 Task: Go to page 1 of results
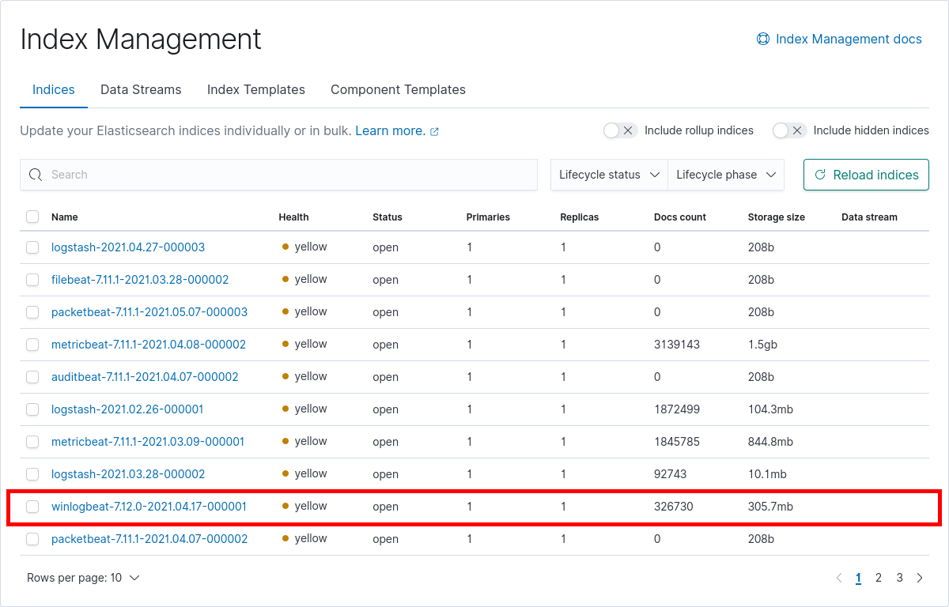(858, 578)
